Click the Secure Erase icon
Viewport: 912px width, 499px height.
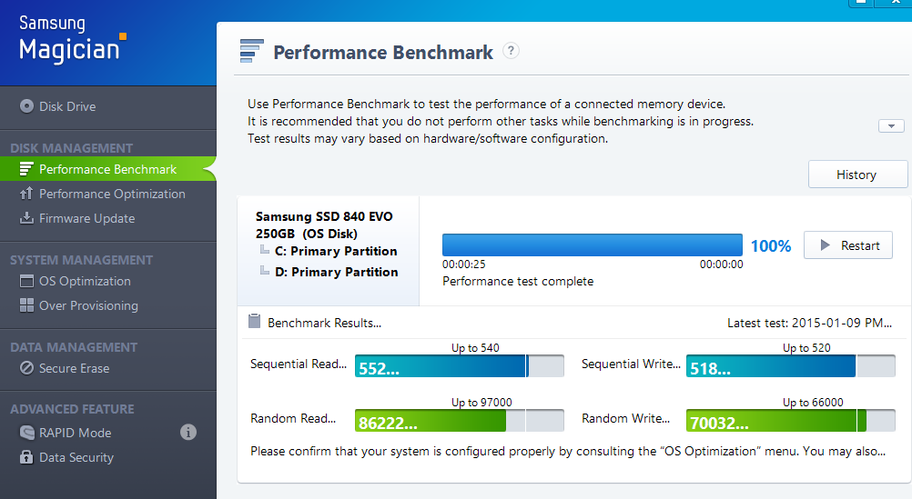point(26,368)
